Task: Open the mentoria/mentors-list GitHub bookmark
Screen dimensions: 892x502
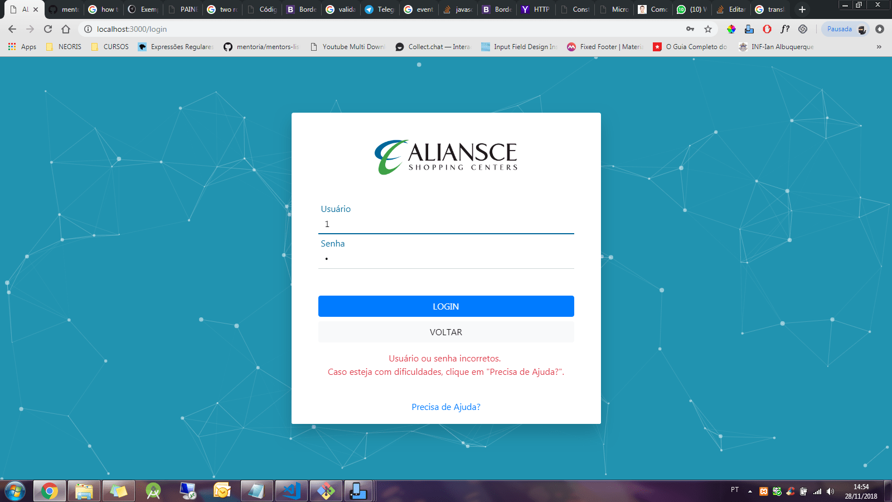Action: point(261,47)
